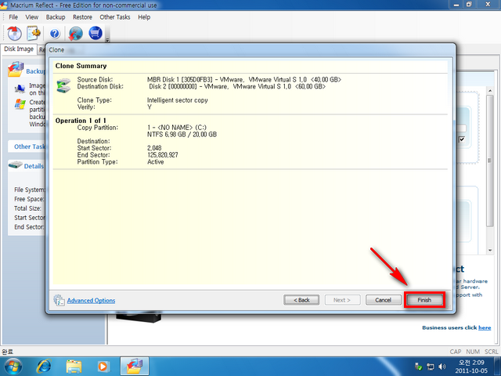Image resolution: width=501 pixels, height=376 pixels.
Task: Click the scrollbar up arrow at right
Action: coord(490,91)
